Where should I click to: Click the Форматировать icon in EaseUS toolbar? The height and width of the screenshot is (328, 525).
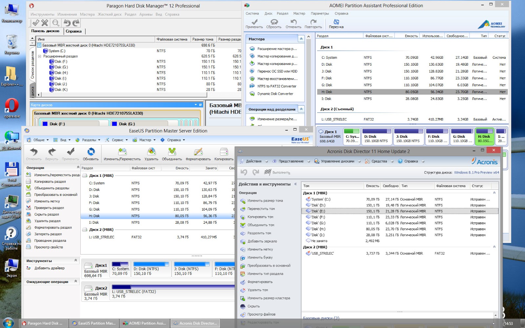[x=198, y=152]
